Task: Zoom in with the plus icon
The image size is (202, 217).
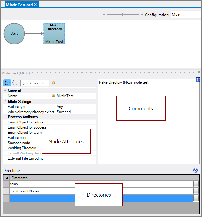Action: (x=142, y=15)
